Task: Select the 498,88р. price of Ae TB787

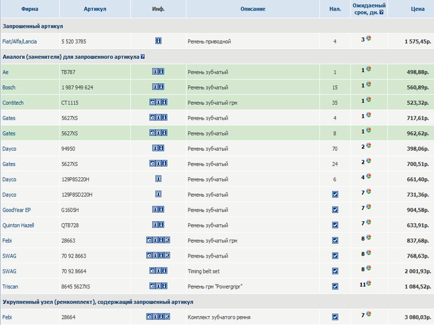Action: coord(417,72)
